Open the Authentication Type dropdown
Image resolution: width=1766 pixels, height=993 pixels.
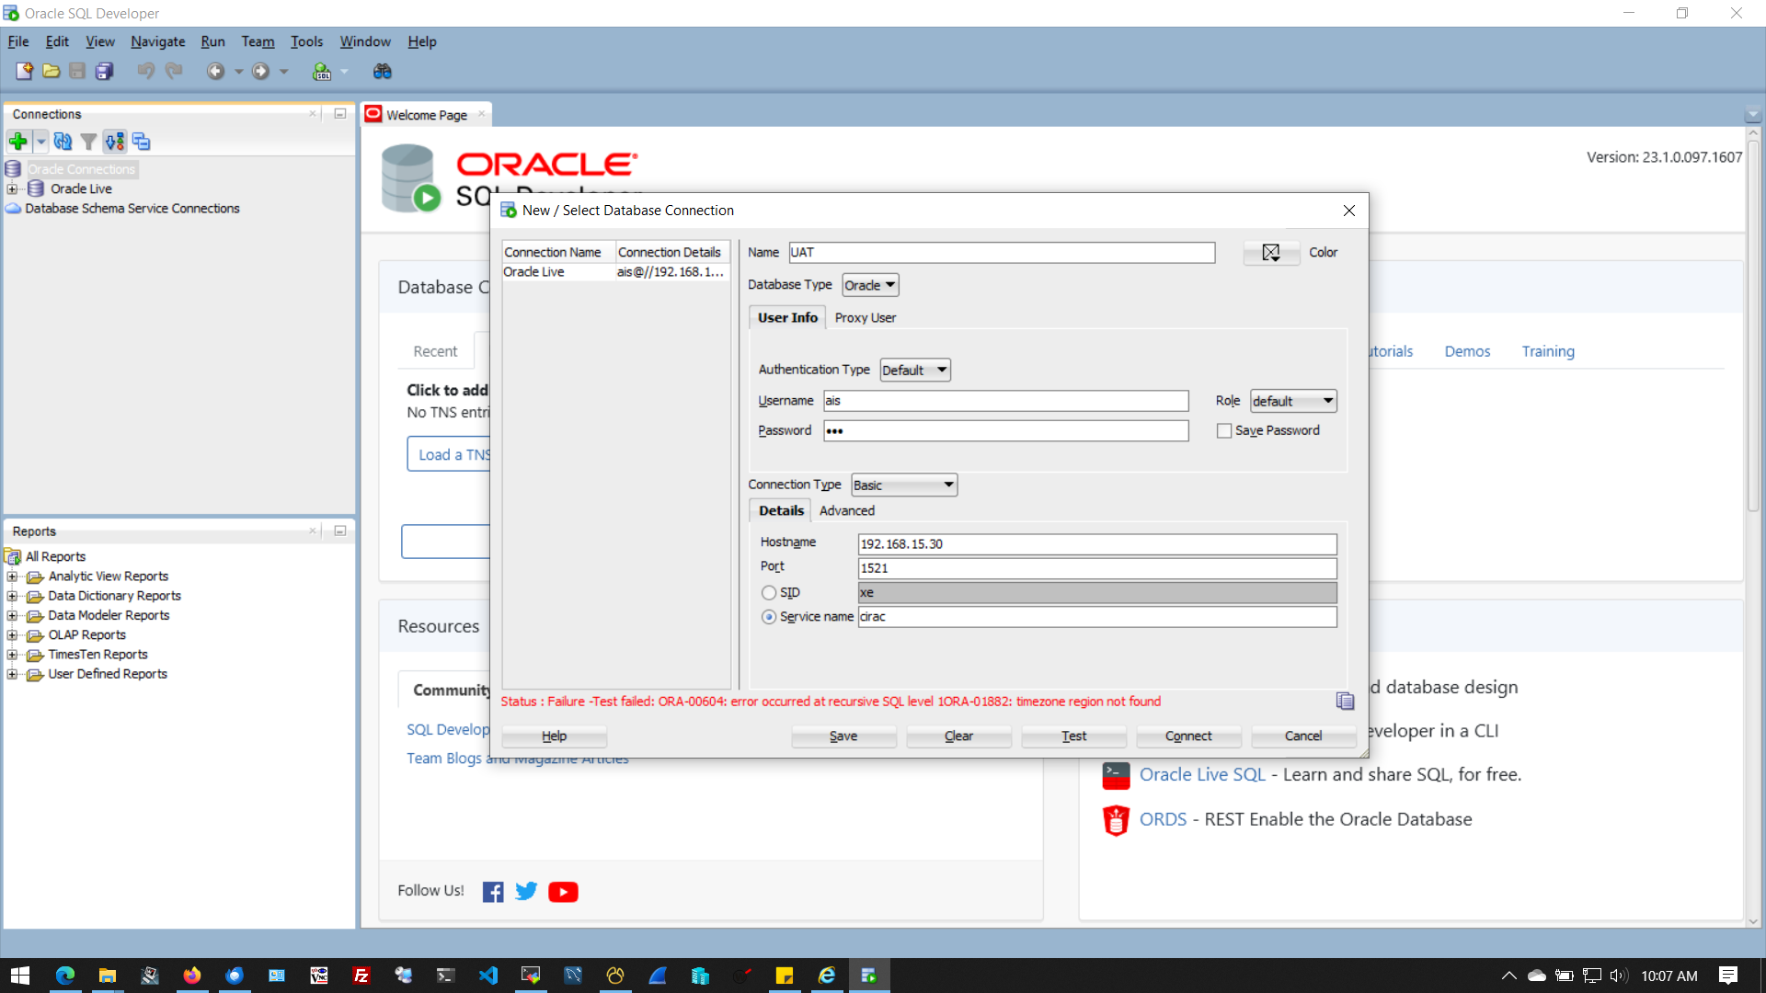coord(914,371)
